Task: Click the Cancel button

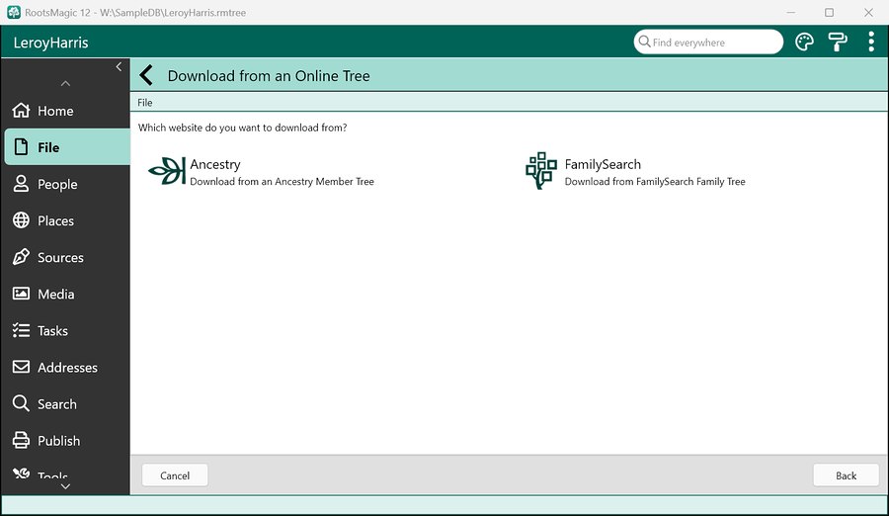Action: click(175, 475)
